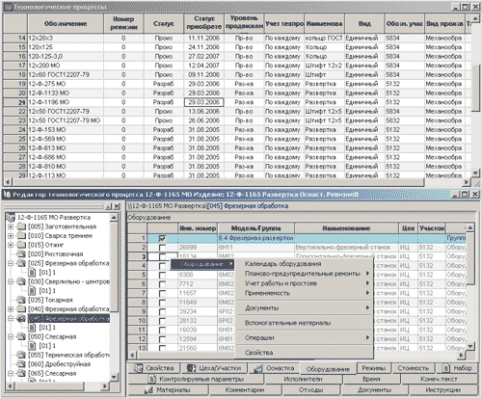Click the operation icon of [020] Рихтовочная
Image resolution: width=482 pixels, height=399 pixels.
pyautogui.click(x=21, y=254)
